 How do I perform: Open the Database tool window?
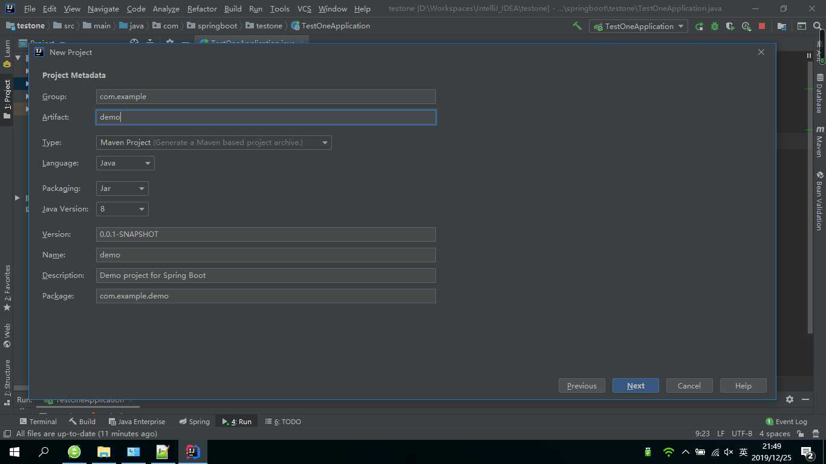pyautogui.click(x=819, y=94)
